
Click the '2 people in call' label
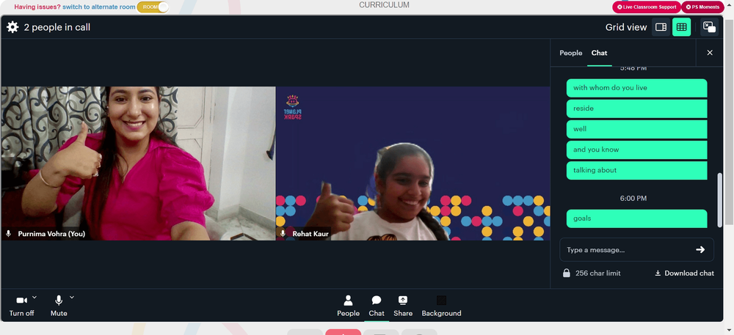(57, 28)
